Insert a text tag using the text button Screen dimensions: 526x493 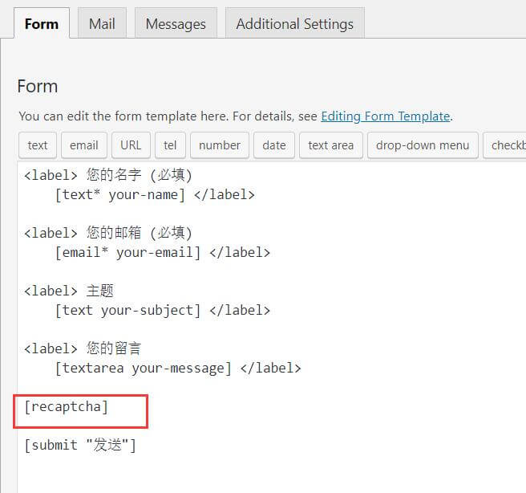coord(38,145)
